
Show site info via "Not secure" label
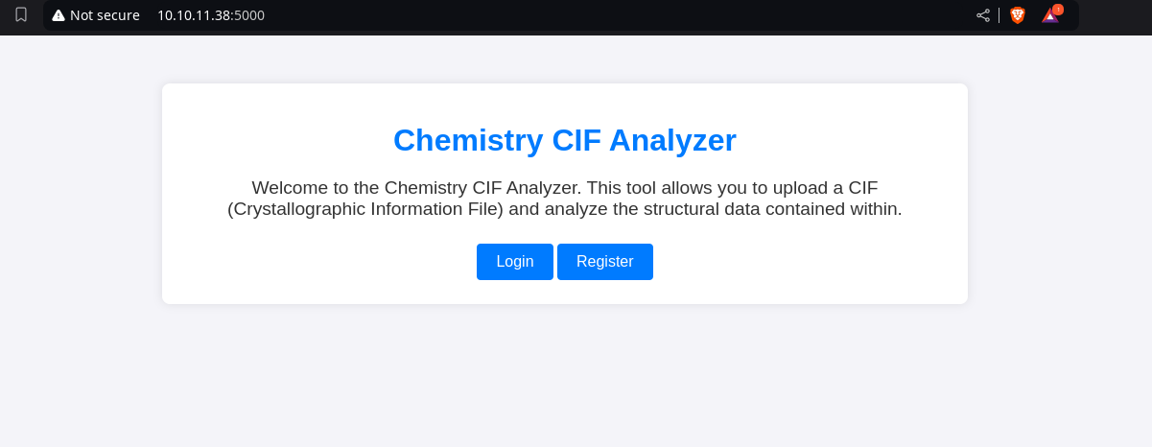point(105,15)
